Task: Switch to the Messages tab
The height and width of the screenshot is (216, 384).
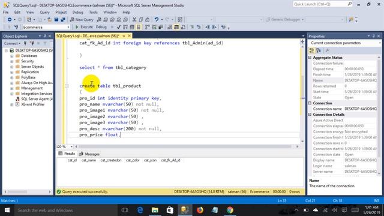Action: pyautogui.click(x=89, y=154)
